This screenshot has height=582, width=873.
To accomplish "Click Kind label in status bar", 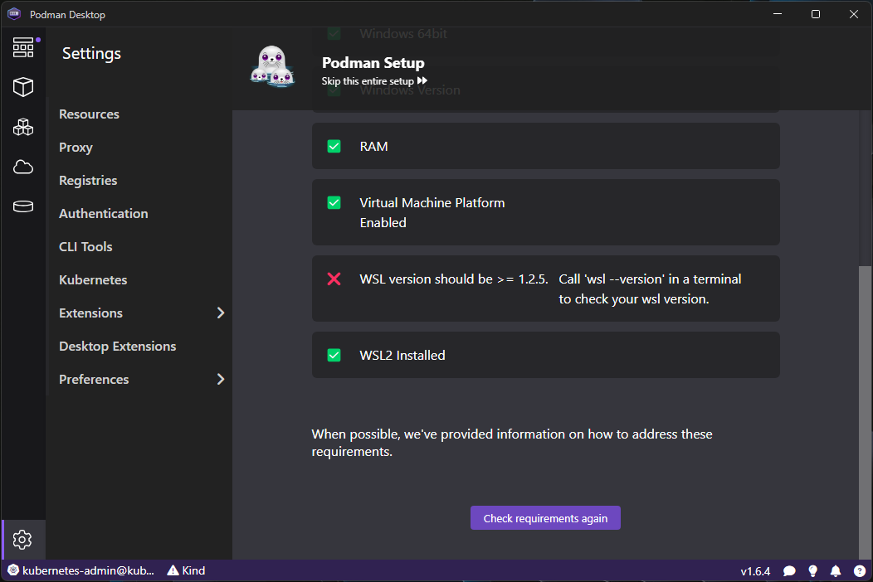I will coord(193,570).
